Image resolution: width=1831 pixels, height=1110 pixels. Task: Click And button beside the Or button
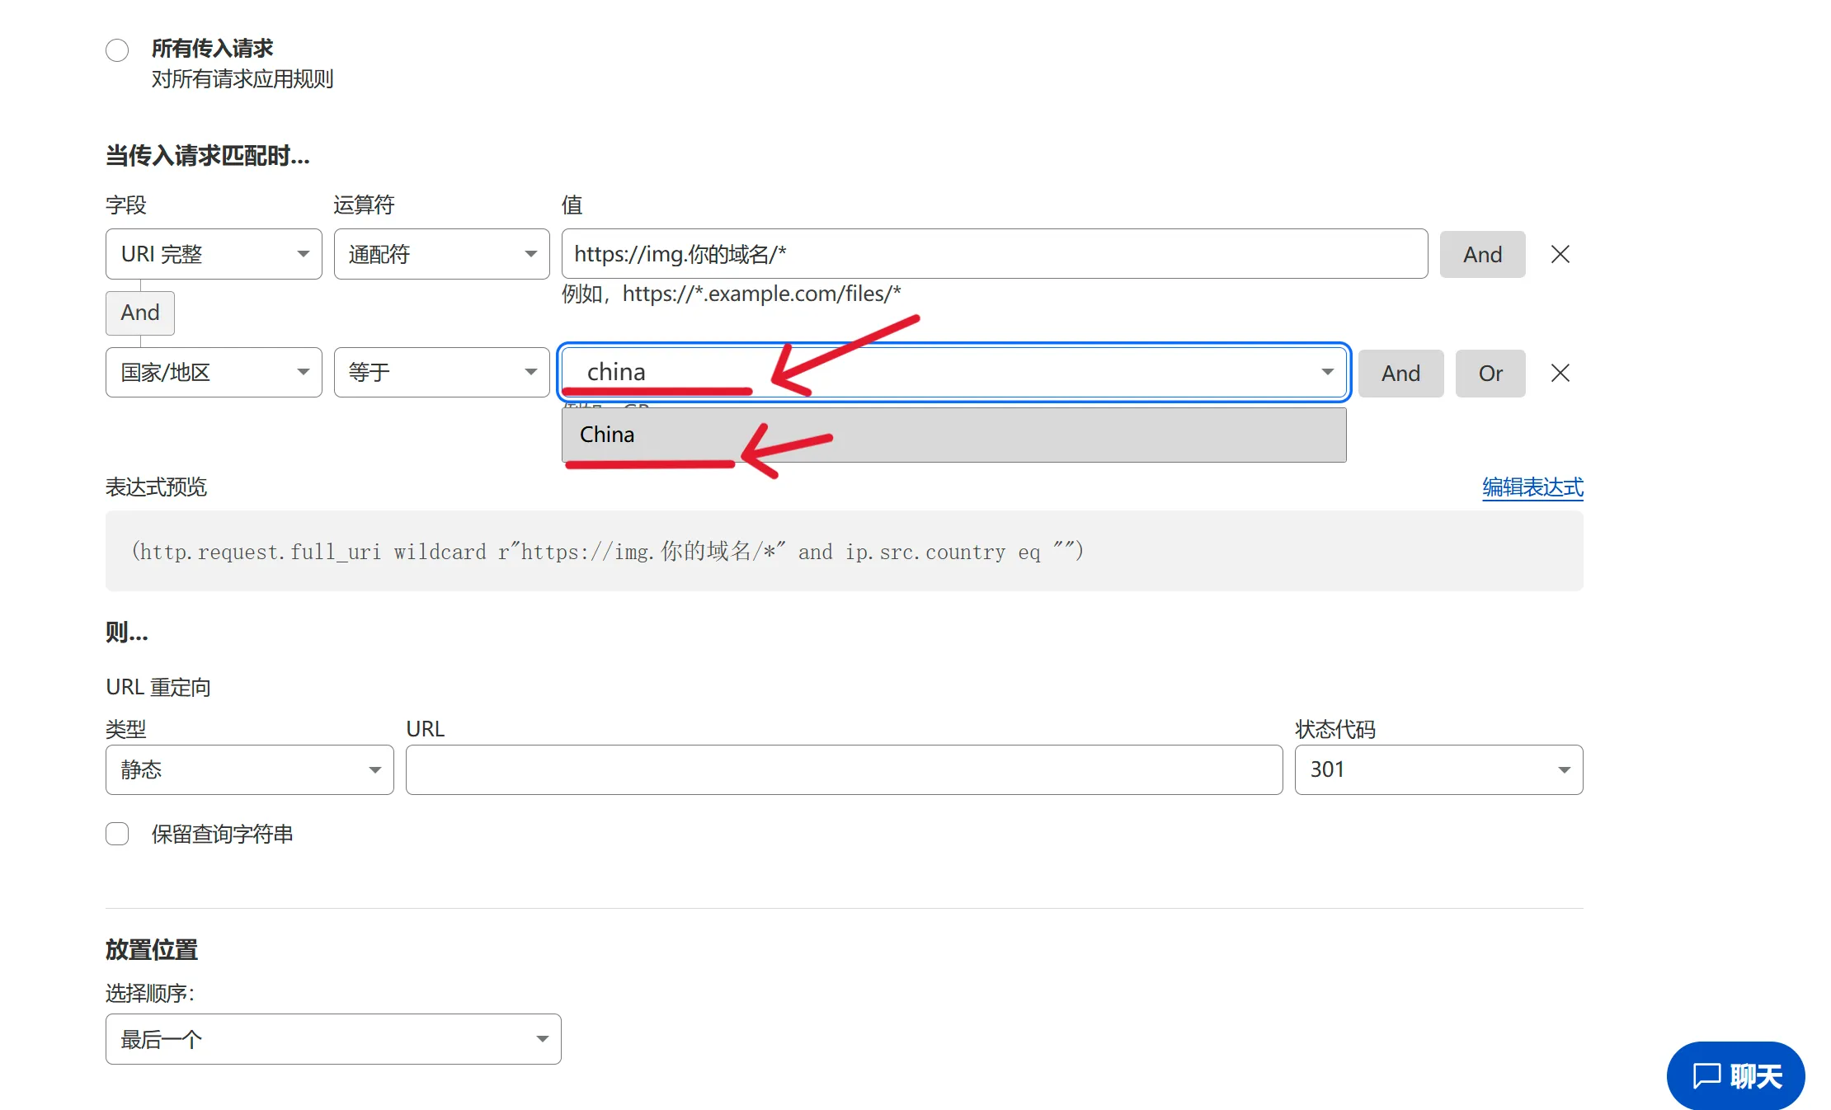coord(1400,373)
